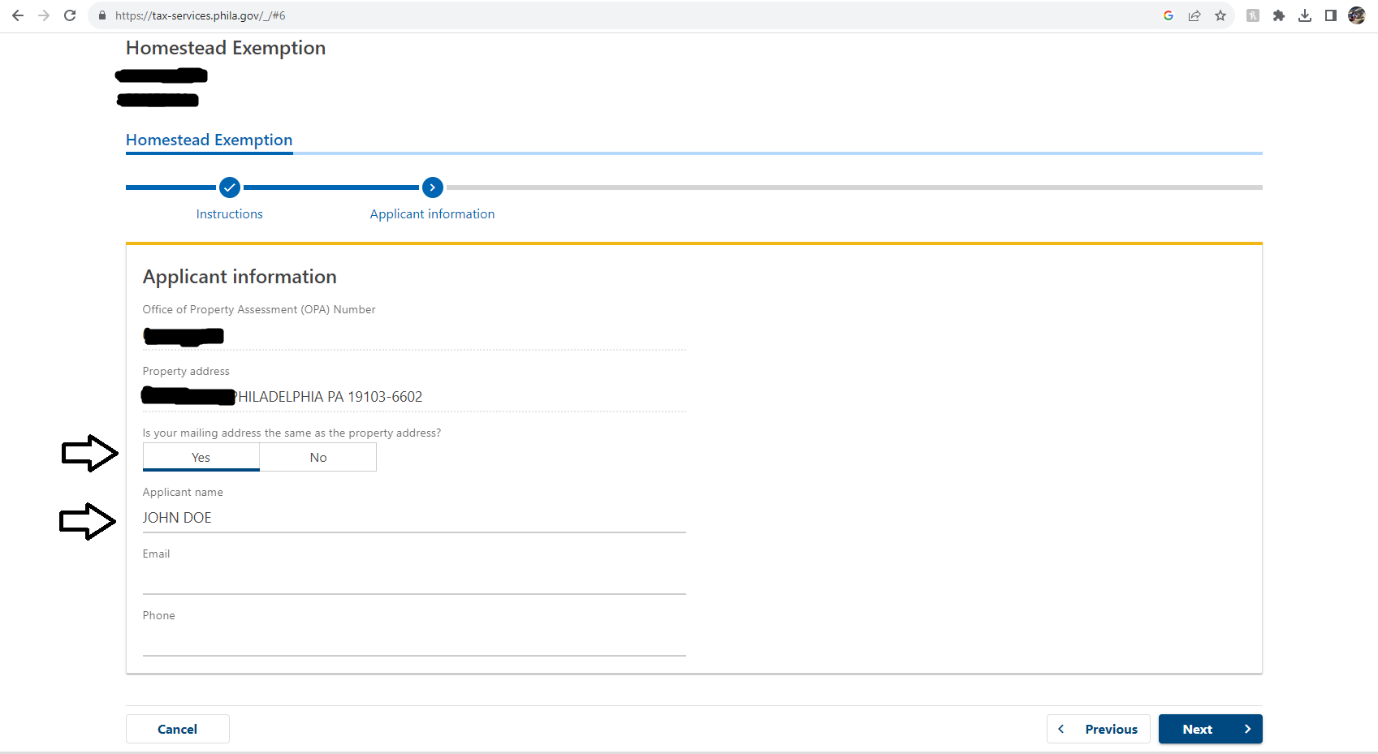Click the Cancel button
The width and height of the screenshot is (1378, 754).
pos(178,729)
